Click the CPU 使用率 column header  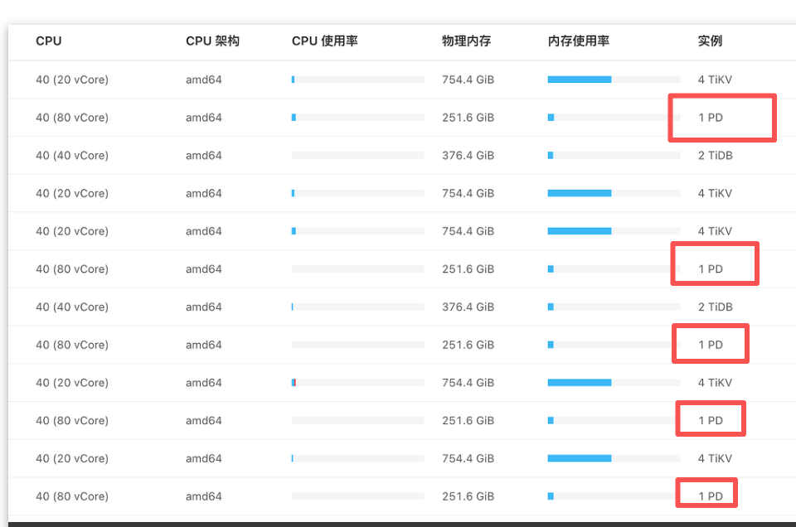pos(324,41)
